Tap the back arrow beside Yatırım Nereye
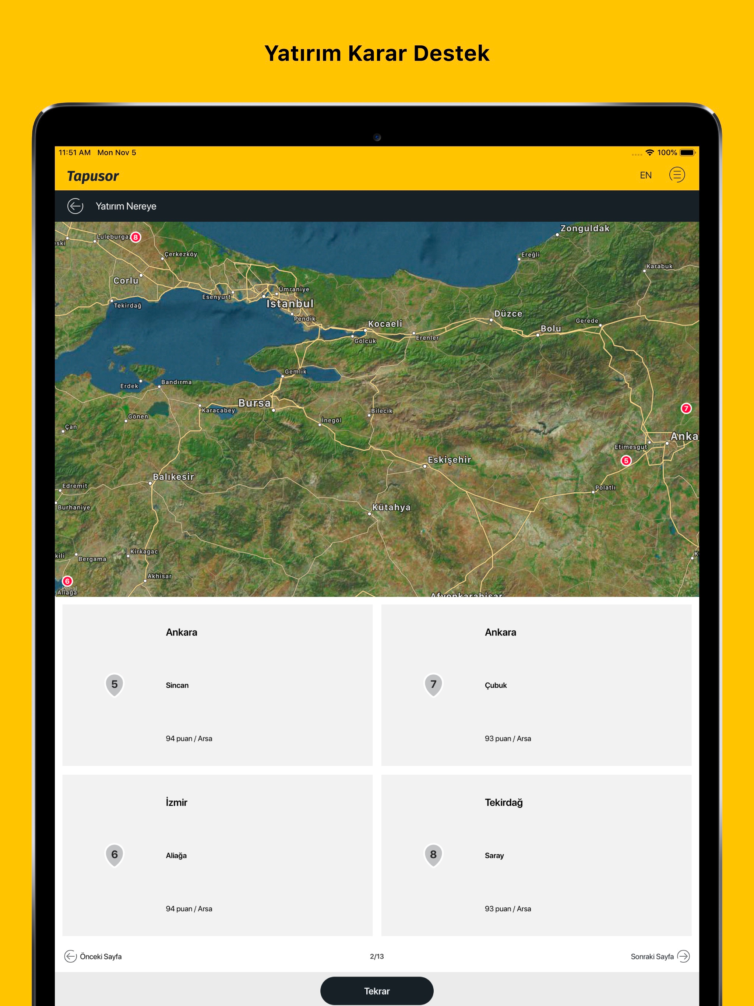Screen dimensions: 754x1006 click(75, 206)
